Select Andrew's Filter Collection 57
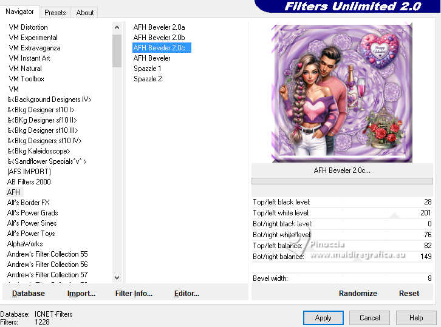This screenshot has width=441, height=327. pos(47,275)
